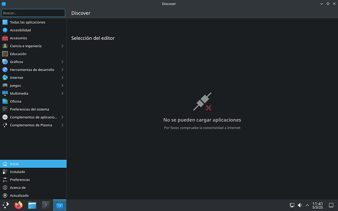
Task: Open the Plasma application launcher in the taskbar
Action: (x=5, y=205)
